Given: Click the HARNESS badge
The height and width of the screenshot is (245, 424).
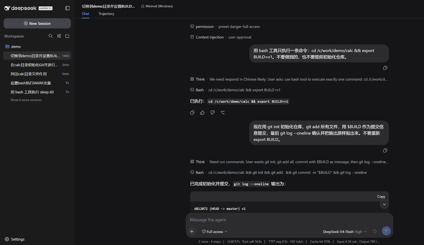Looking at the screenshot, I should point(45,8).
